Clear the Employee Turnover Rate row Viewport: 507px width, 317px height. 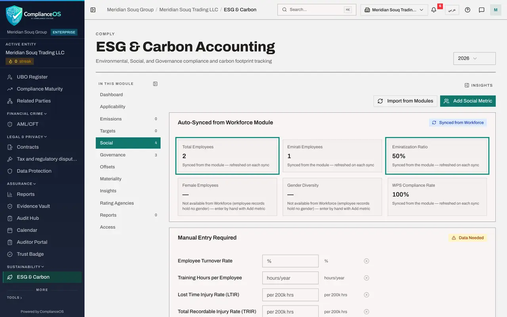coord(366,261)
